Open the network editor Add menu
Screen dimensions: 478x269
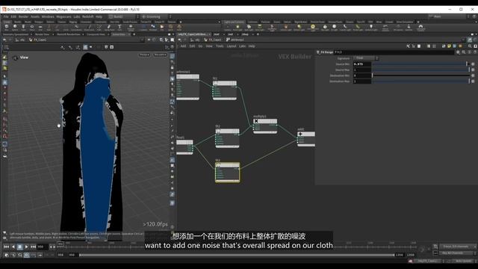coord(183,46)
